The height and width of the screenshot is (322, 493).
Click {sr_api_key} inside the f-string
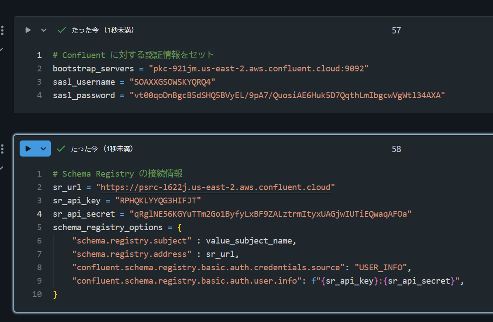[x=350, y=281]
